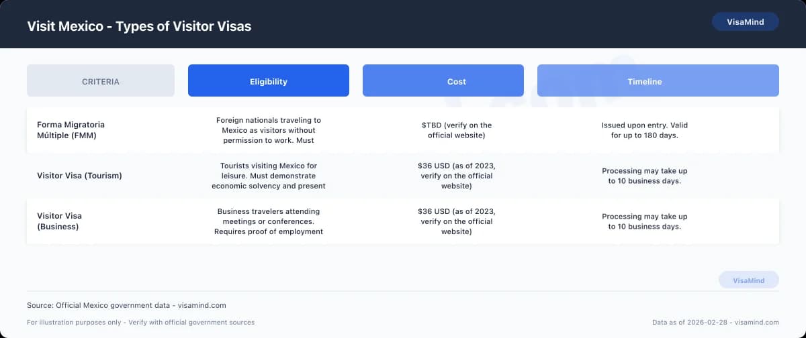Click the source line citing visamind.com
The width and height of the screenshot is (806, 338).
(x=126, y=305)
